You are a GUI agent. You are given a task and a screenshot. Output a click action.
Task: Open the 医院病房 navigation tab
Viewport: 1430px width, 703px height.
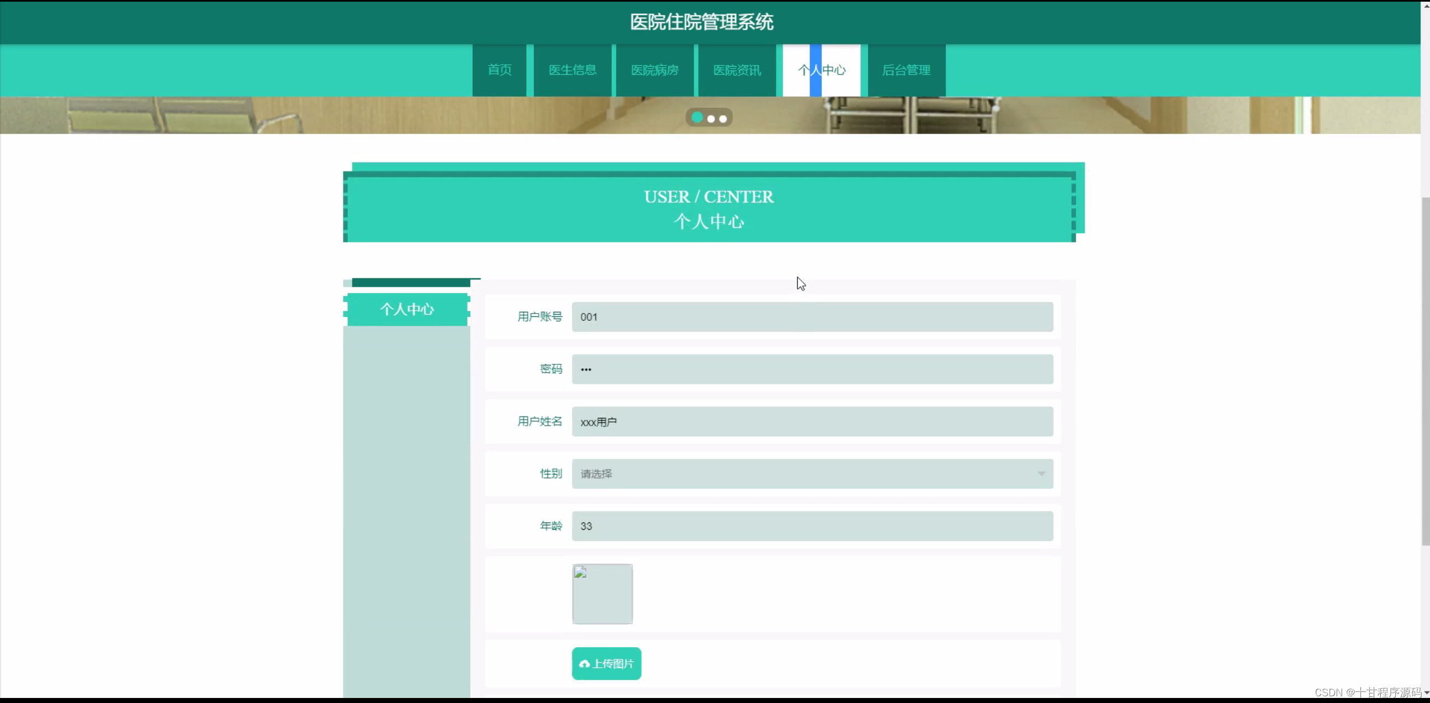tap(654, 70)
